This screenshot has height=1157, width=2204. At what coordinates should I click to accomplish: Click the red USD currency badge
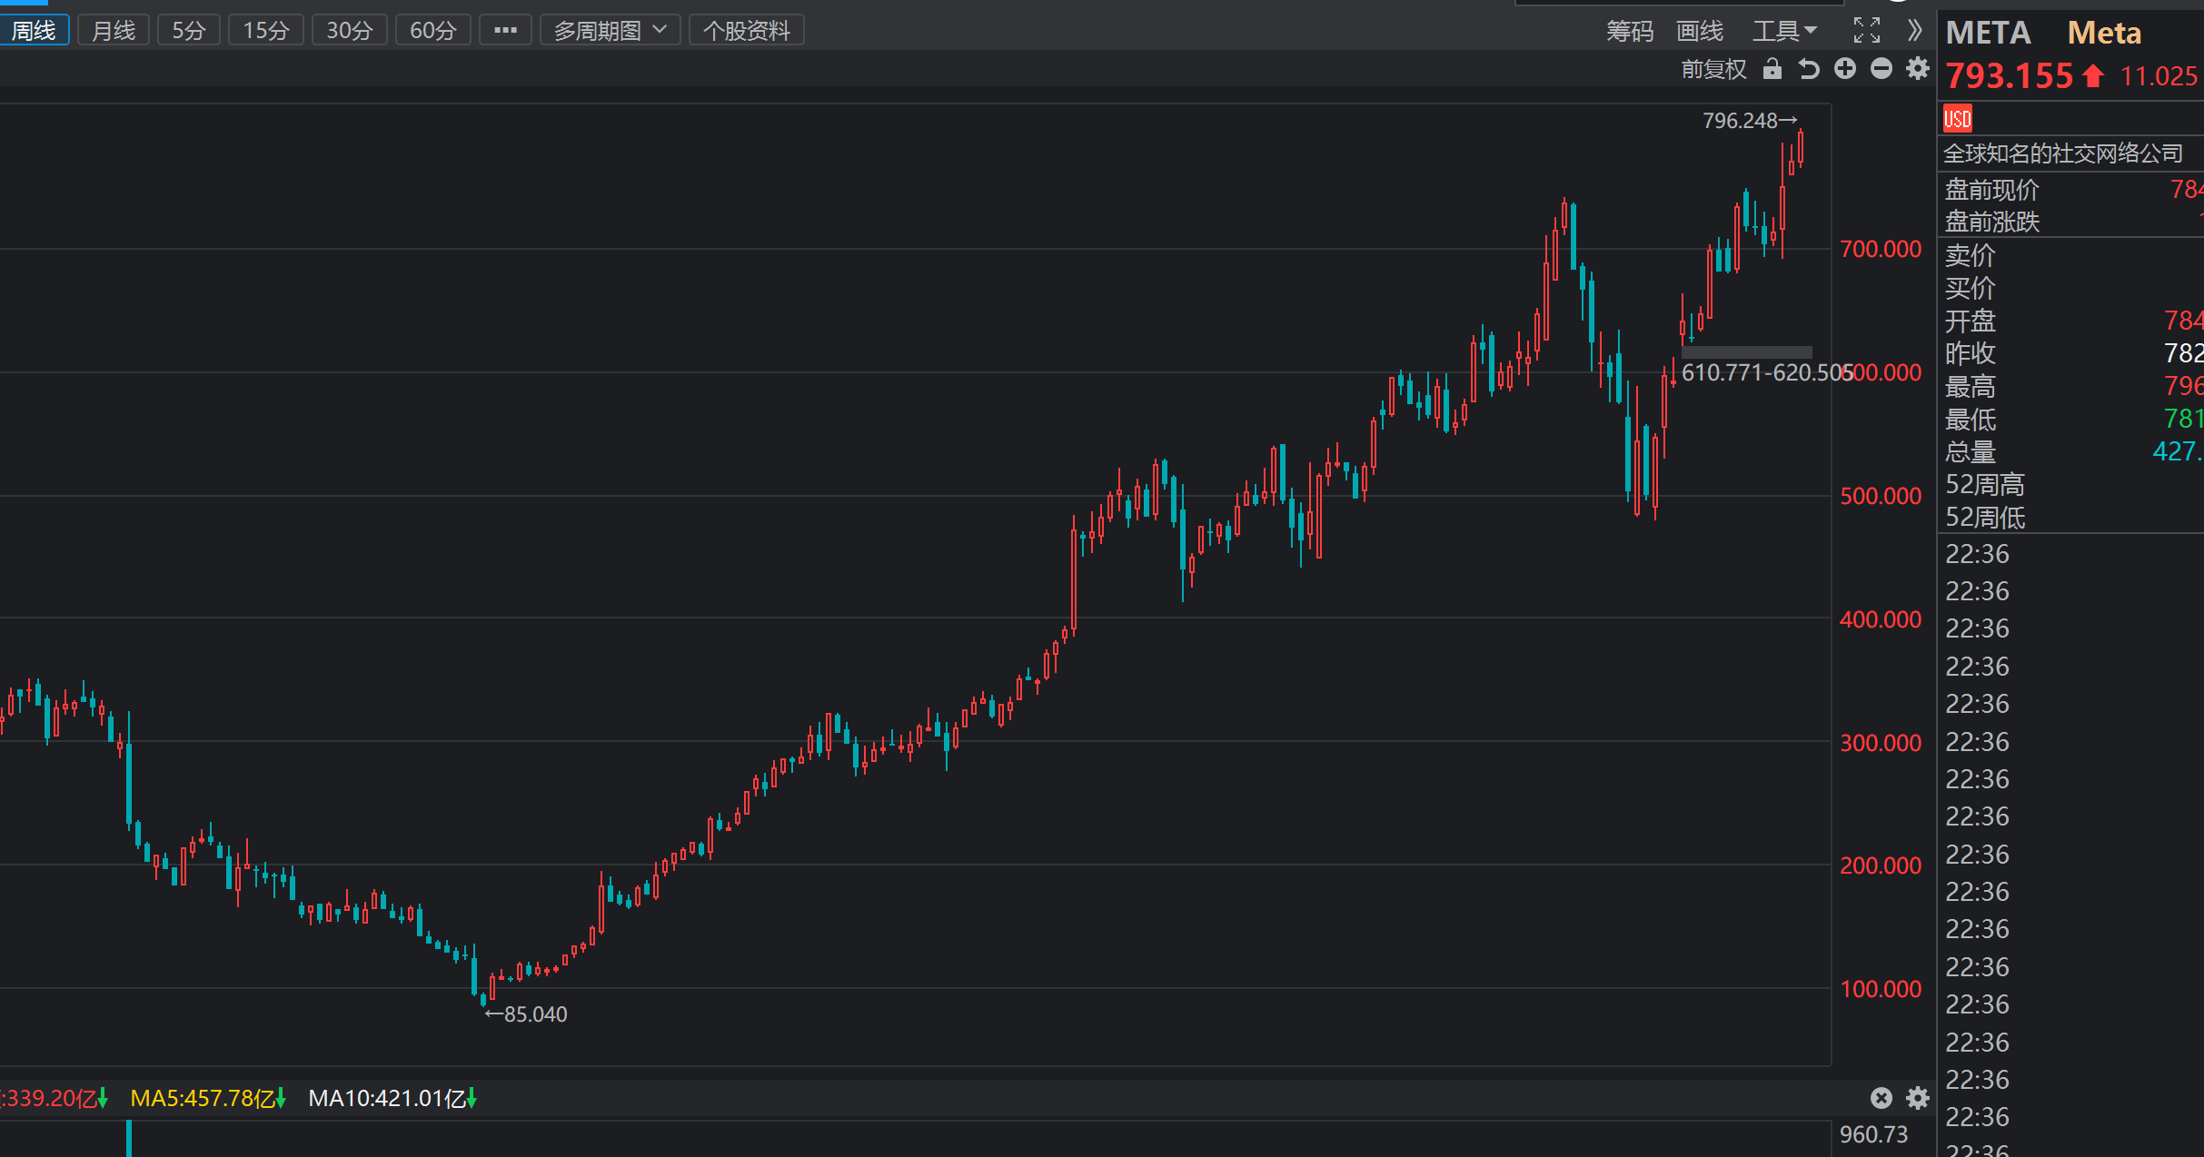click(x=1958, y=119)
